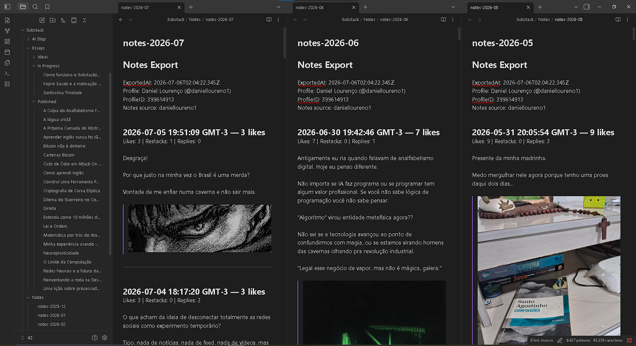Open vault switcher showing 42
The height and width of the screenshot is (346, 636).
[x=27, y=338]
